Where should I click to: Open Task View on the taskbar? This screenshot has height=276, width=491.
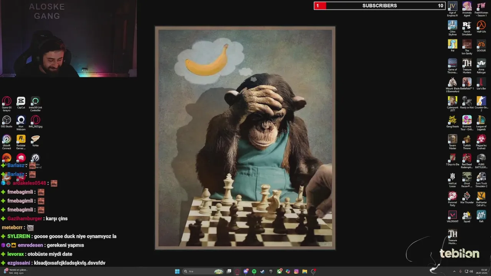click(229, 271)
